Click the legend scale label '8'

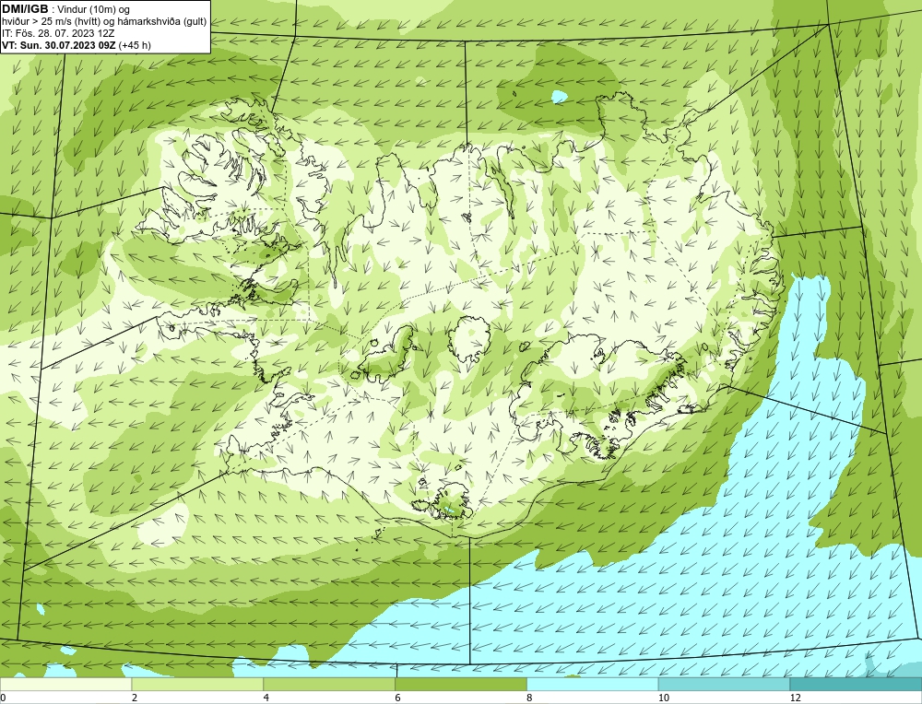pos(529,698)
